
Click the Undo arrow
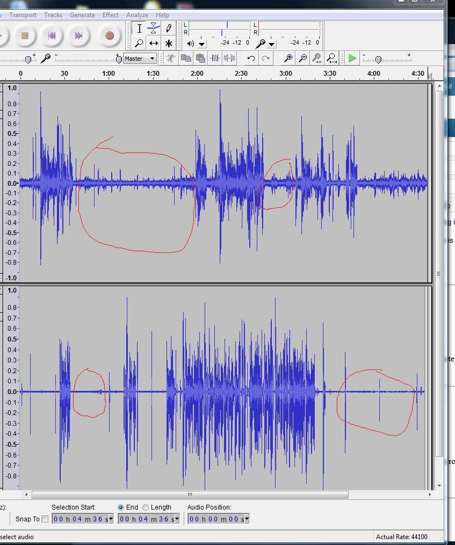click(251, 58)
